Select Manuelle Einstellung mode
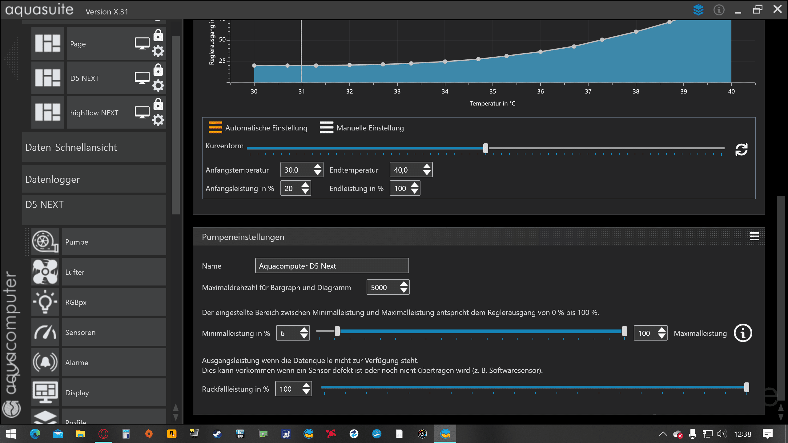 point(362,128)
